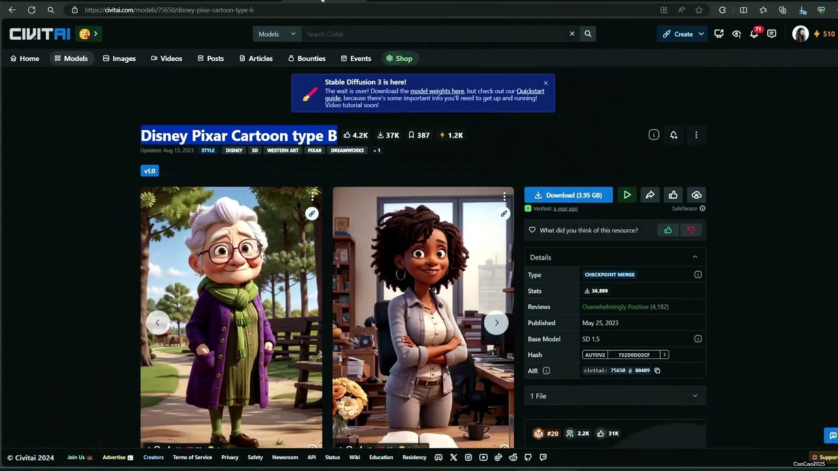The width and height of the screenshot is (838, 471).
Task: Click the 510 Buzz lightning balance
Action: (824, 34)
